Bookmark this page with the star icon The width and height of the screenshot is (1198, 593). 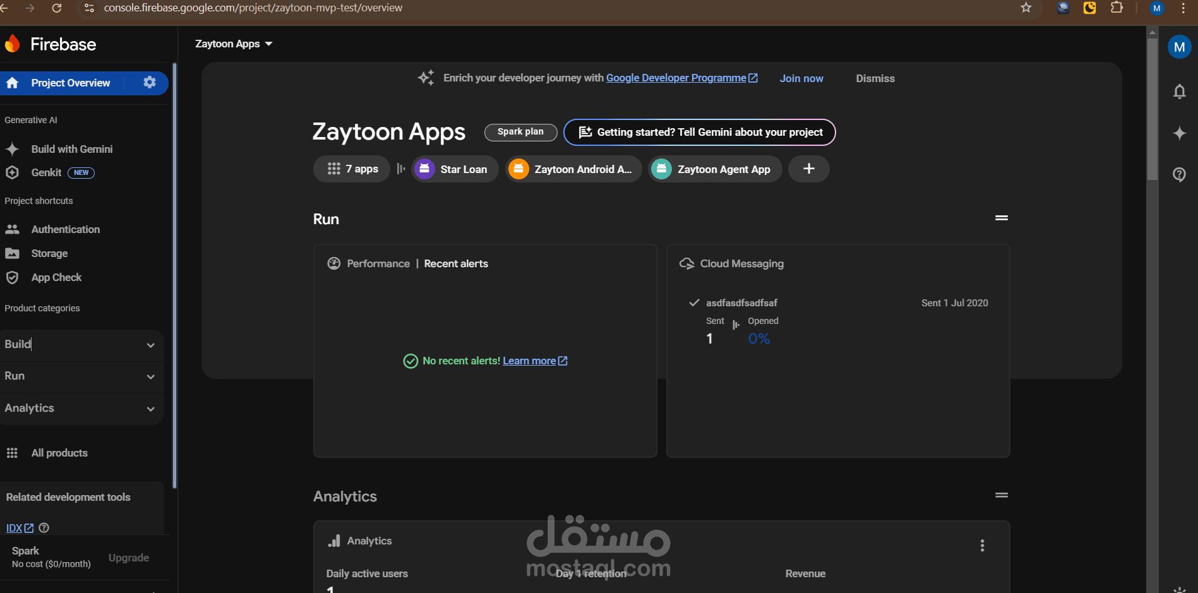1026,8
